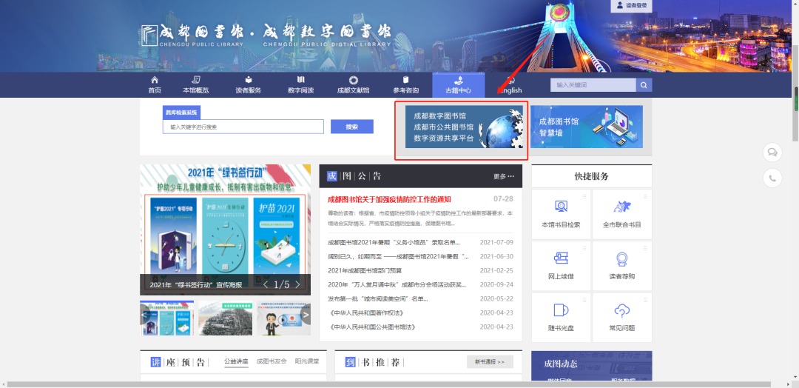799x388 pixels.
Task: Open 2021年成都图书馆部门预算 notice
Action: click(x=365, y=271)
